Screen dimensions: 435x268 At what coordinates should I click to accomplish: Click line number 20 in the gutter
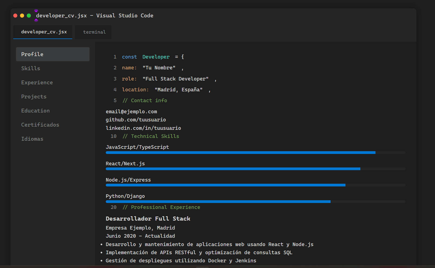point(114,207)
